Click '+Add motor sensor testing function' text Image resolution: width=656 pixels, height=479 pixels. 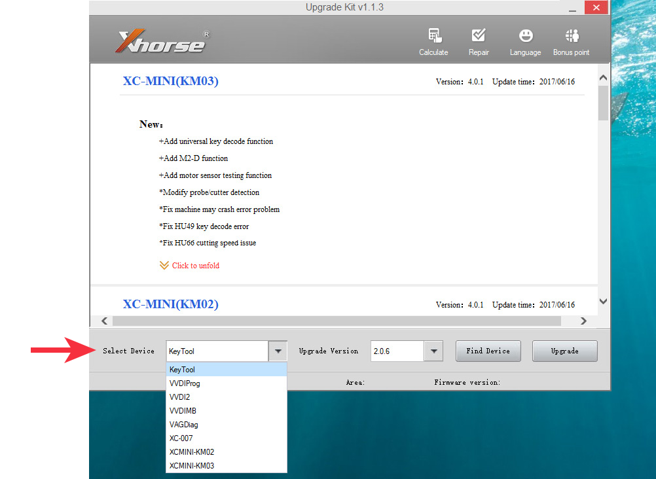coord(215,175)
